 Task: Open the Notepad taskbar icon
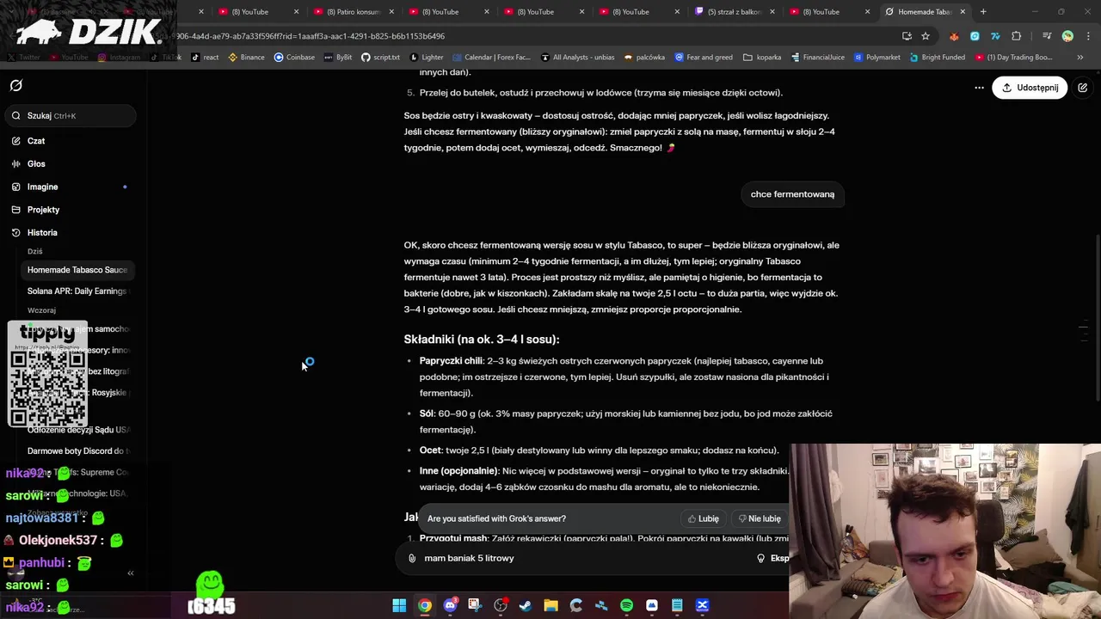coord(677,605)
